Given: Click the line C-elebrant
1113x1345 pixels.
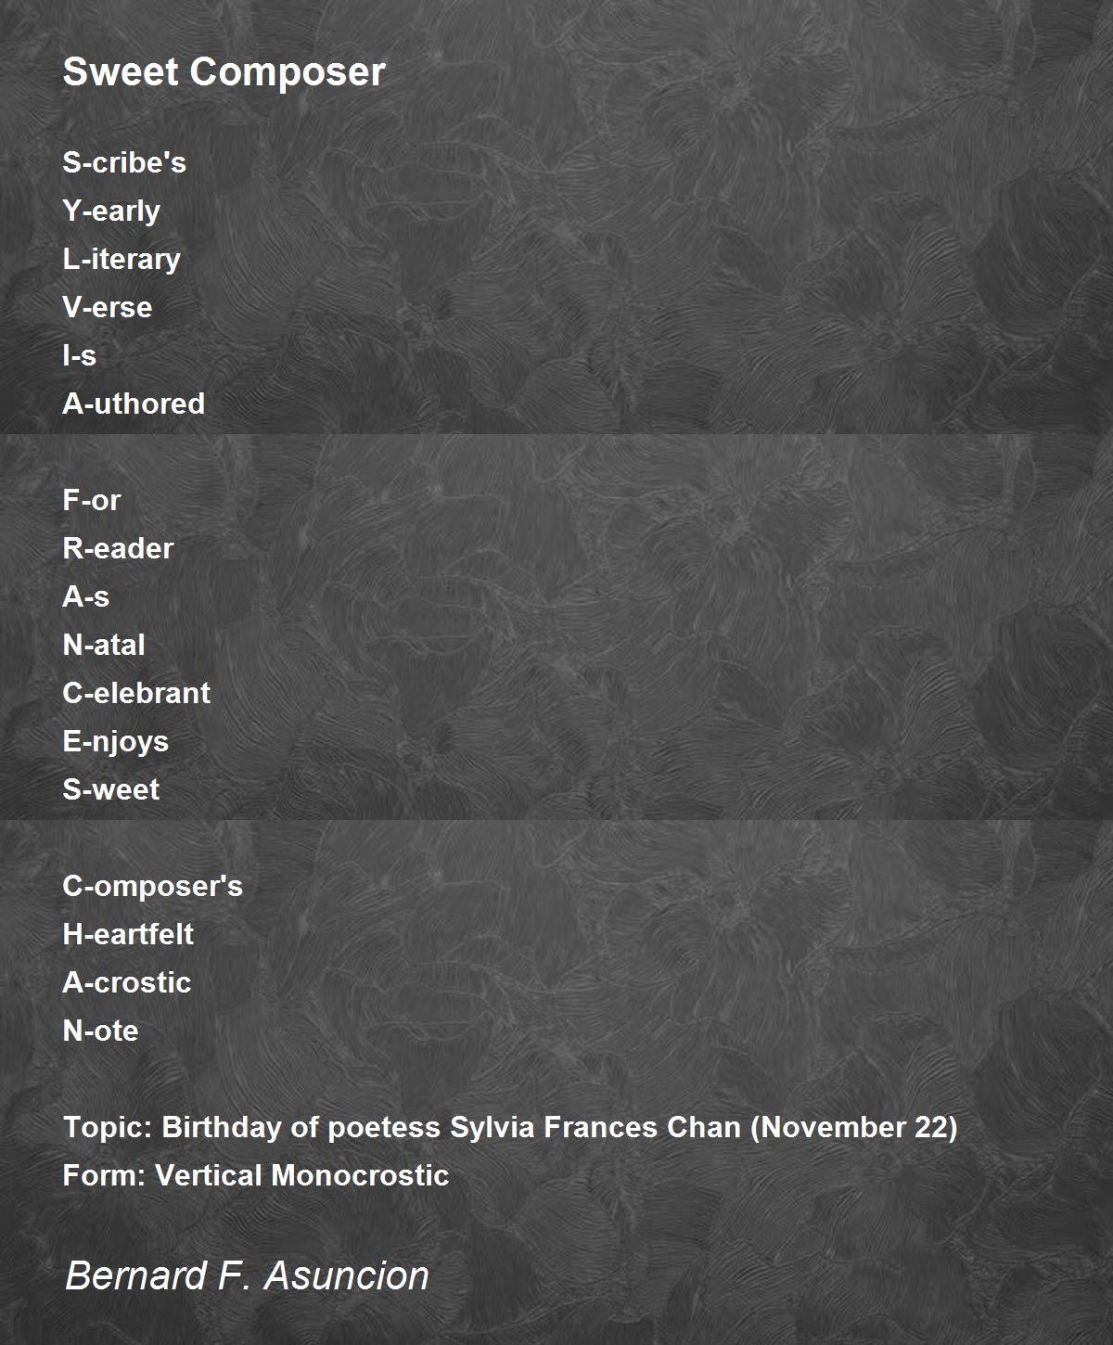Looking at the screenshot, I should coord(136,693).
